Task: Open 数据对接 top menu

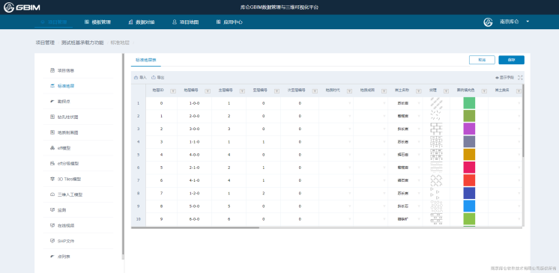Action: pos(142,22)
